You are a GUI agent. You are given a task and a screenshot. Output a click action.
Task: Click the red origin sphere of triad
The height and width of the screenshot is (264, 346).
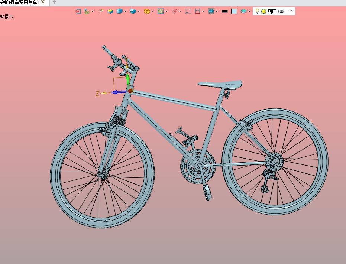coord(130,91)
